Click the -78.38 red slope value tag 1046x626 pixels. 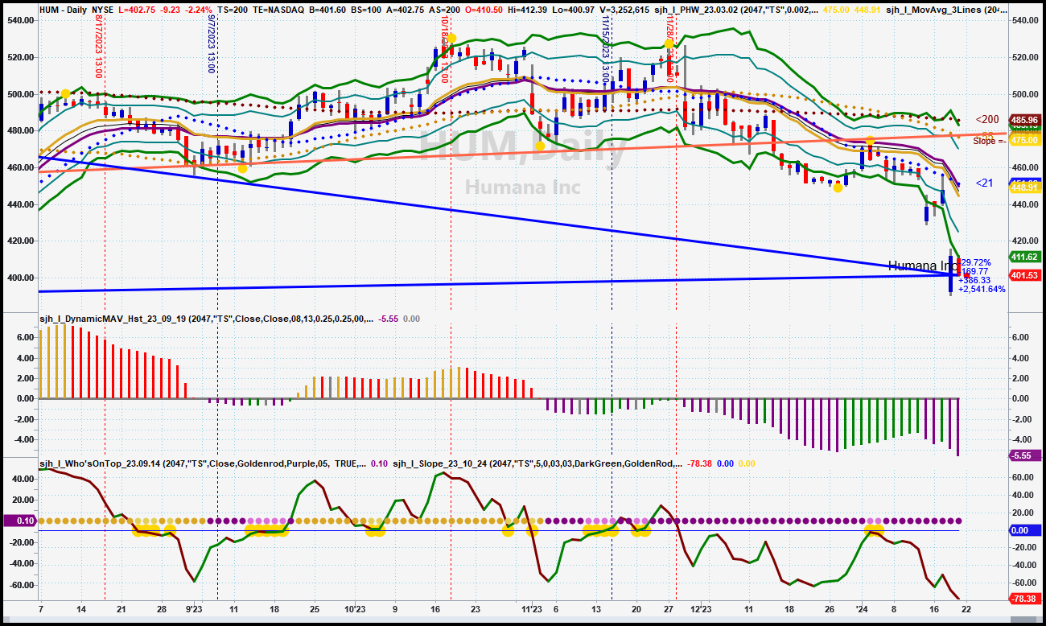click(1024, 599)
